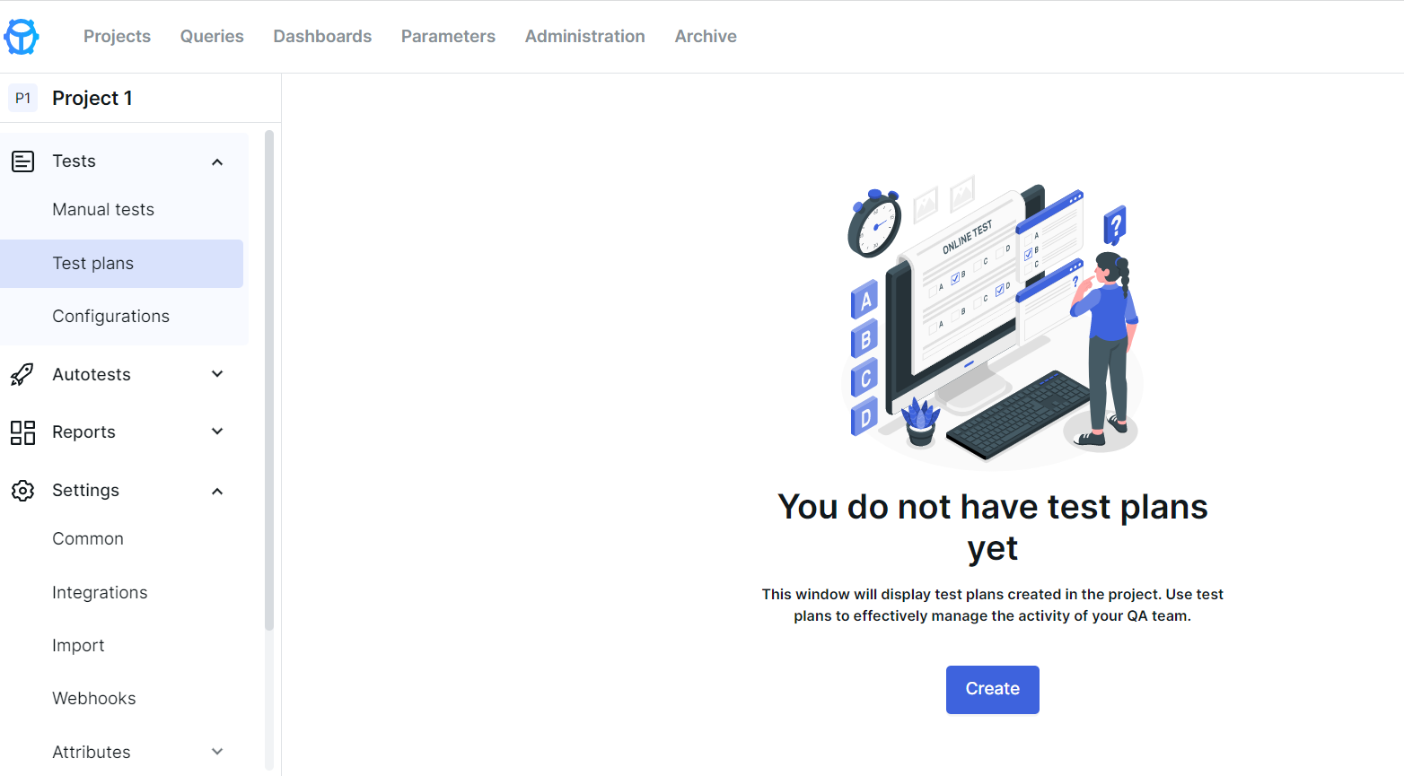
Task: Click the 'This window will display test plans' description
Action: (993, 606)
